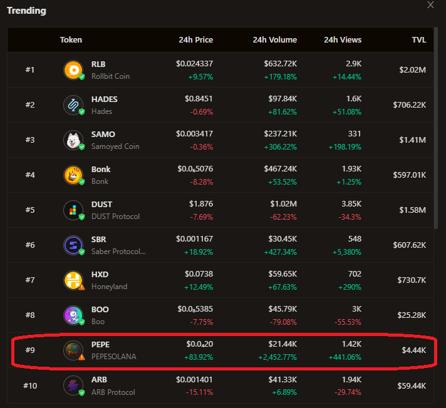The width and height of the screenshot is (446, 408).
Task: Open the ARB token name
Action: coord(99,380)
